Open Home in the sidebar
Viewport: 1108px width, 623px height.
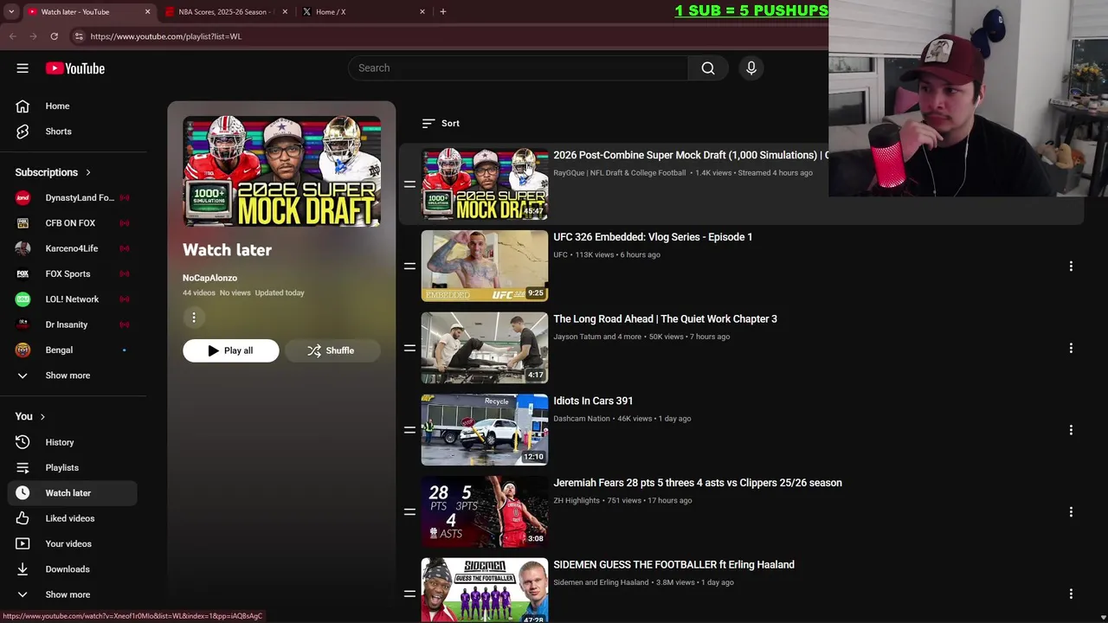[73, 106]
